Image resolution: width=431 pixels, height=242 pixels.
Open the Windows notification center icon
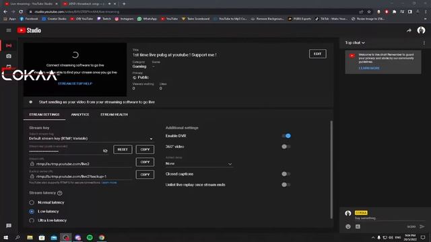pos(423,237)
